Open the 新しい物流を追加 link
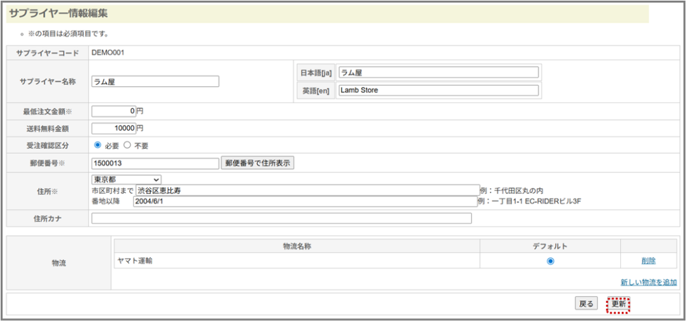Screen dimensions: 686x321 (648, 283)
